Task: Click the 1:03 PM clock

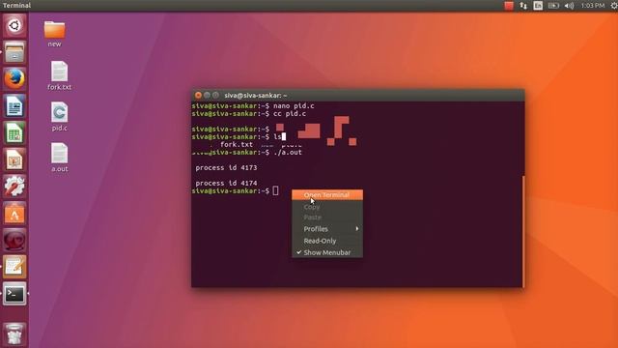Action: tap(592, 6)
